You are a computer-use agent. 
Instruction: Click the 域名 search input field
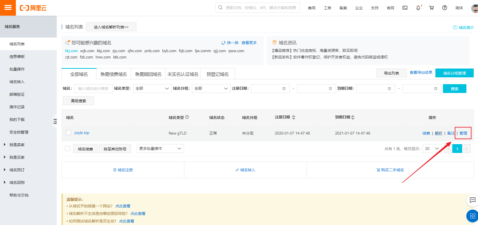click(93, 88)
